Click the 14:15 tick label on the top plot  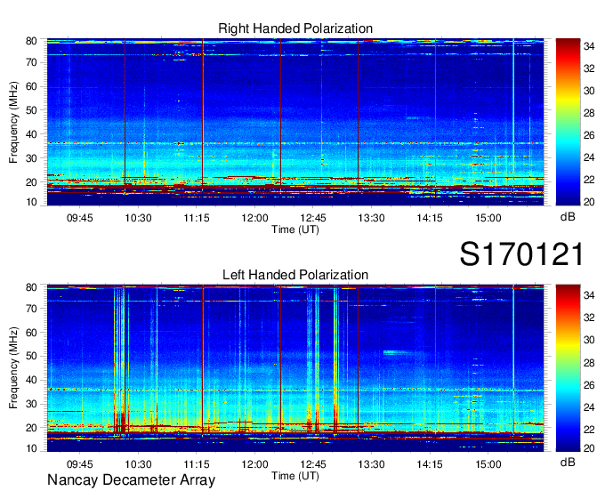pos(430,218)
